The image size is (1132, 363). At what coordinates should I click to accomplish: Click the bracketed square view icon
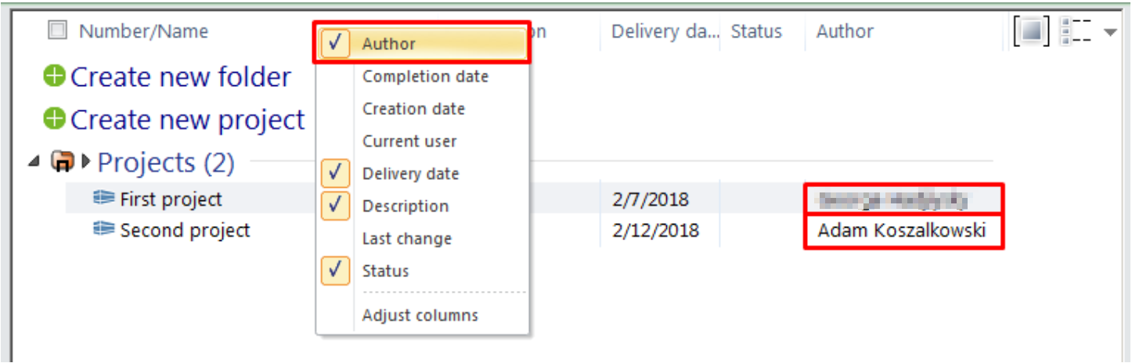coord(1032,31)
